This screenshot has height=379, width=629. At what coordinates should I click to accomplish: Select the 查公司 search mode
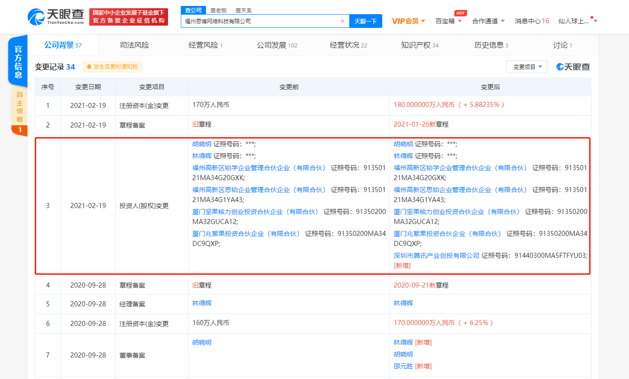tap(192, 10)
